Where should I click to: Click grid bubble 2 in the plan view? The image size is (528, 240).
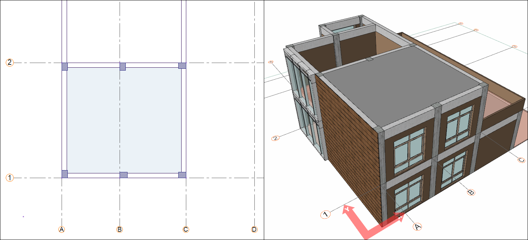[10, 63]
